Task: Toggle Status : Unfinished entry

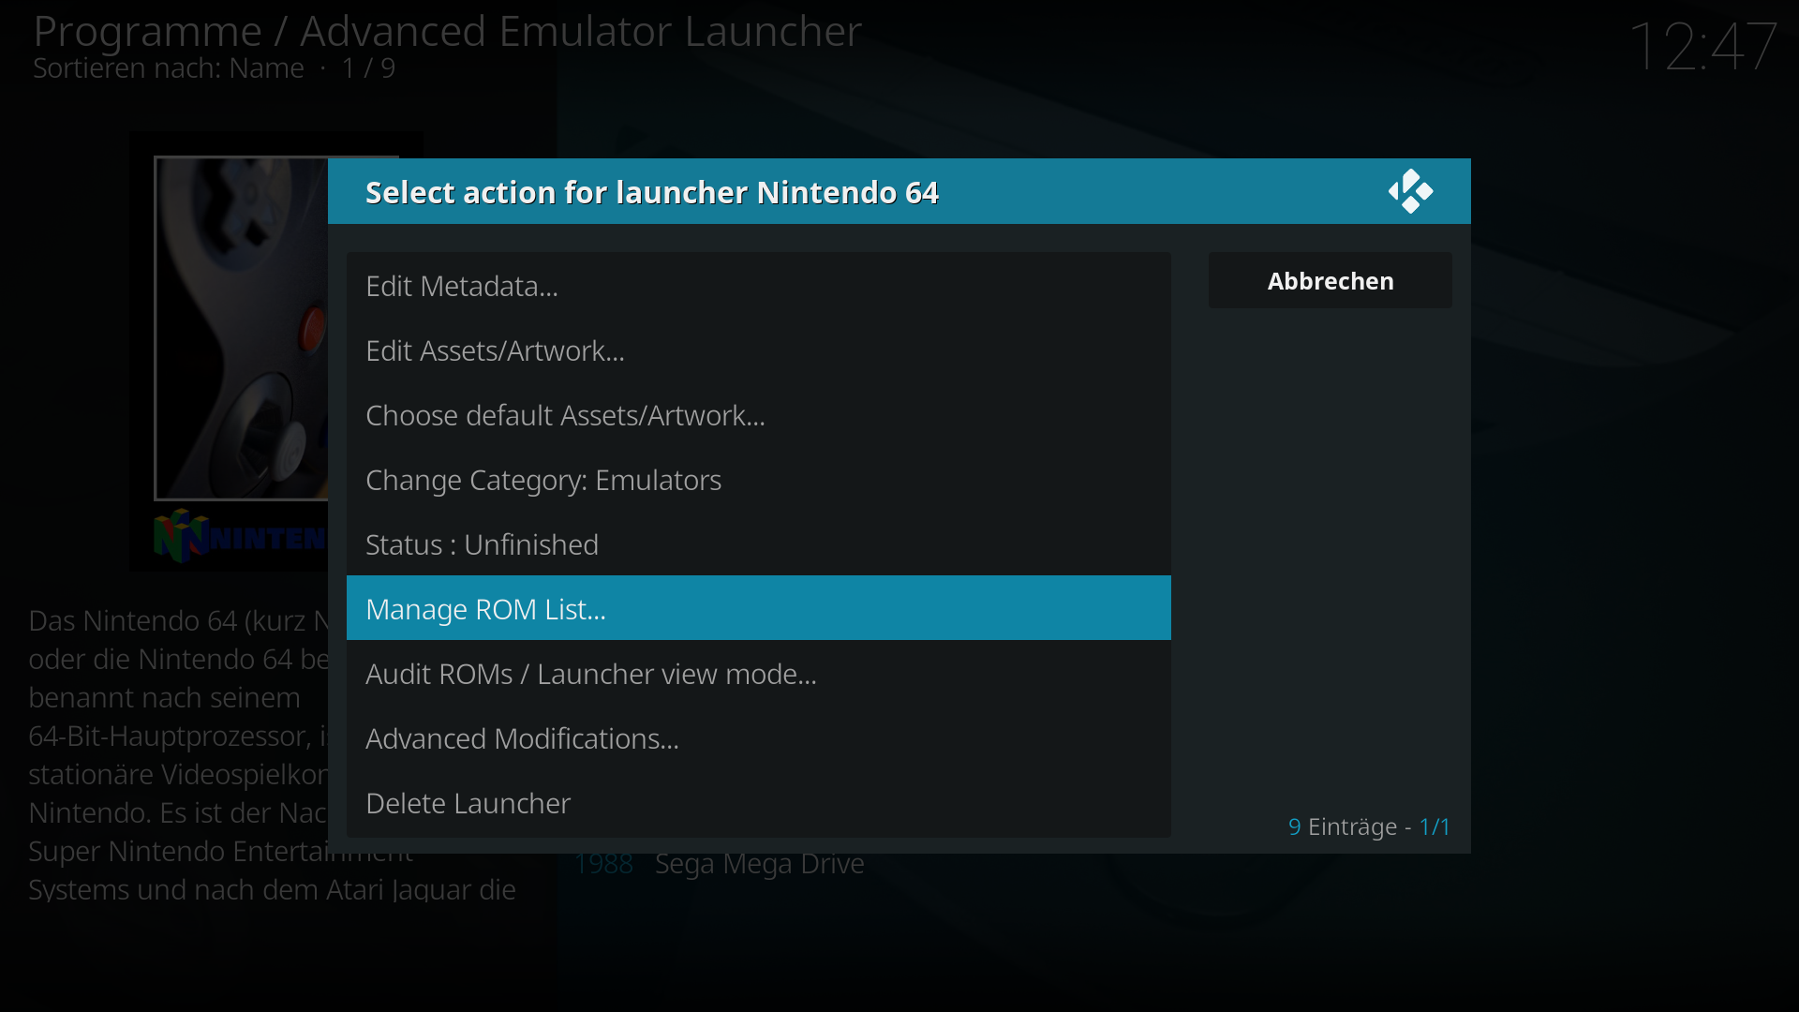Action: coord(758,543)
